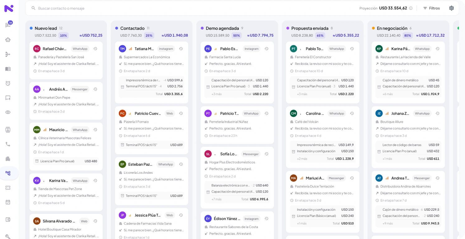This screenshot has width=465, height=239.
Task: Open the calendar check icon in the sidebar
Action: click(8, 202)
